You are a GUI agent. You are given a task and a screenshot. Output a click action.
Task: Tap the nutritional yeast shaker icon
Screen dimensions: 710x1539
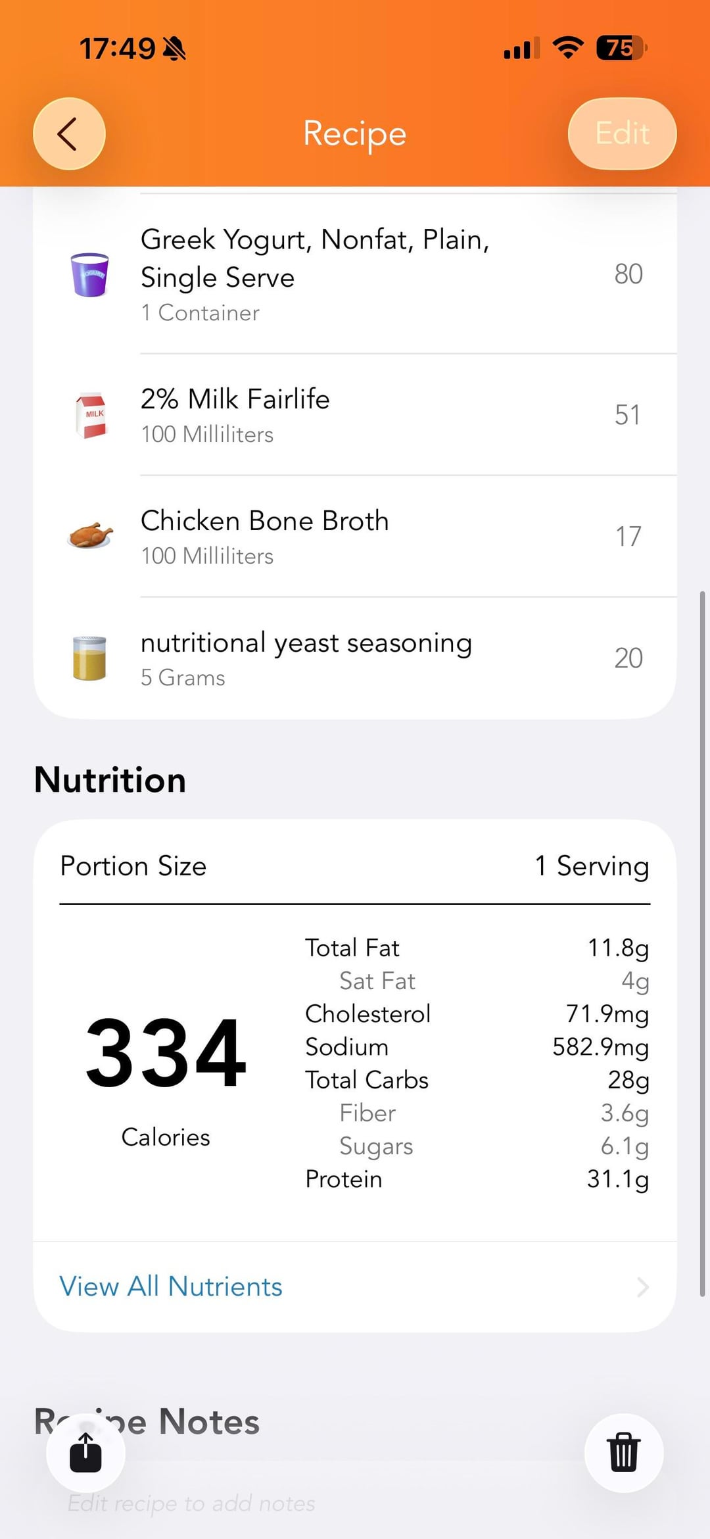tap(89, 658)
